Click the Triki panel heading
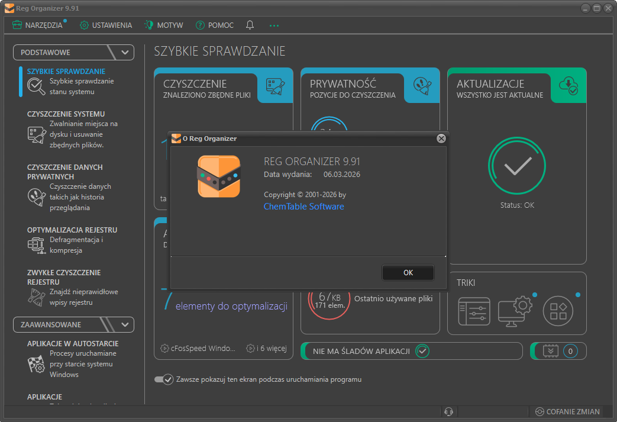 (x=466, y=283)
